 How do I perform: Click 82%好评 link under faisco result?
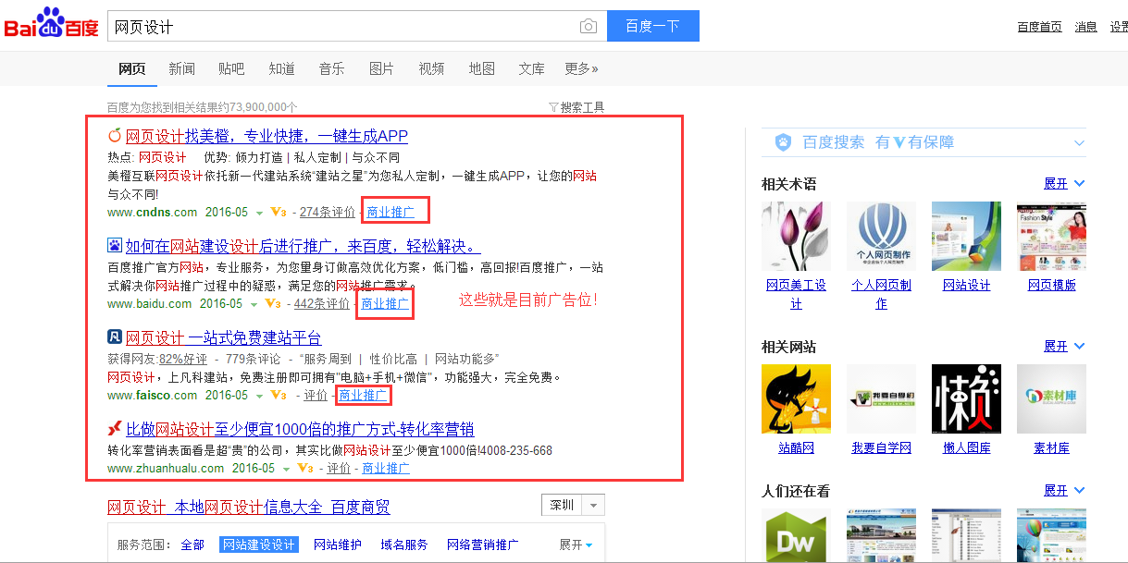183,358
